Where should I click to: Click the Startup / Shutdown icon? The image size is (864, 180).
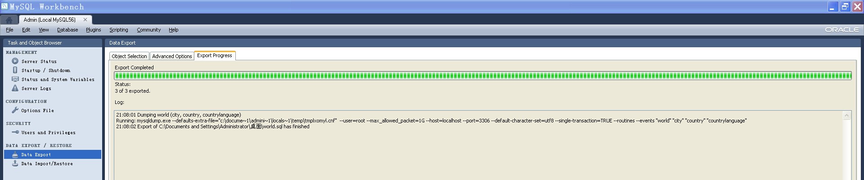coord(15,70)
